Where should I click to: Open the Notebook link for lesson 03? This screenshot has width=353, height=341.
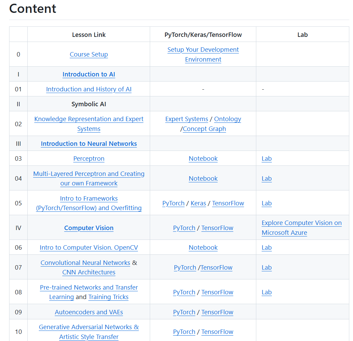[203, 158]
